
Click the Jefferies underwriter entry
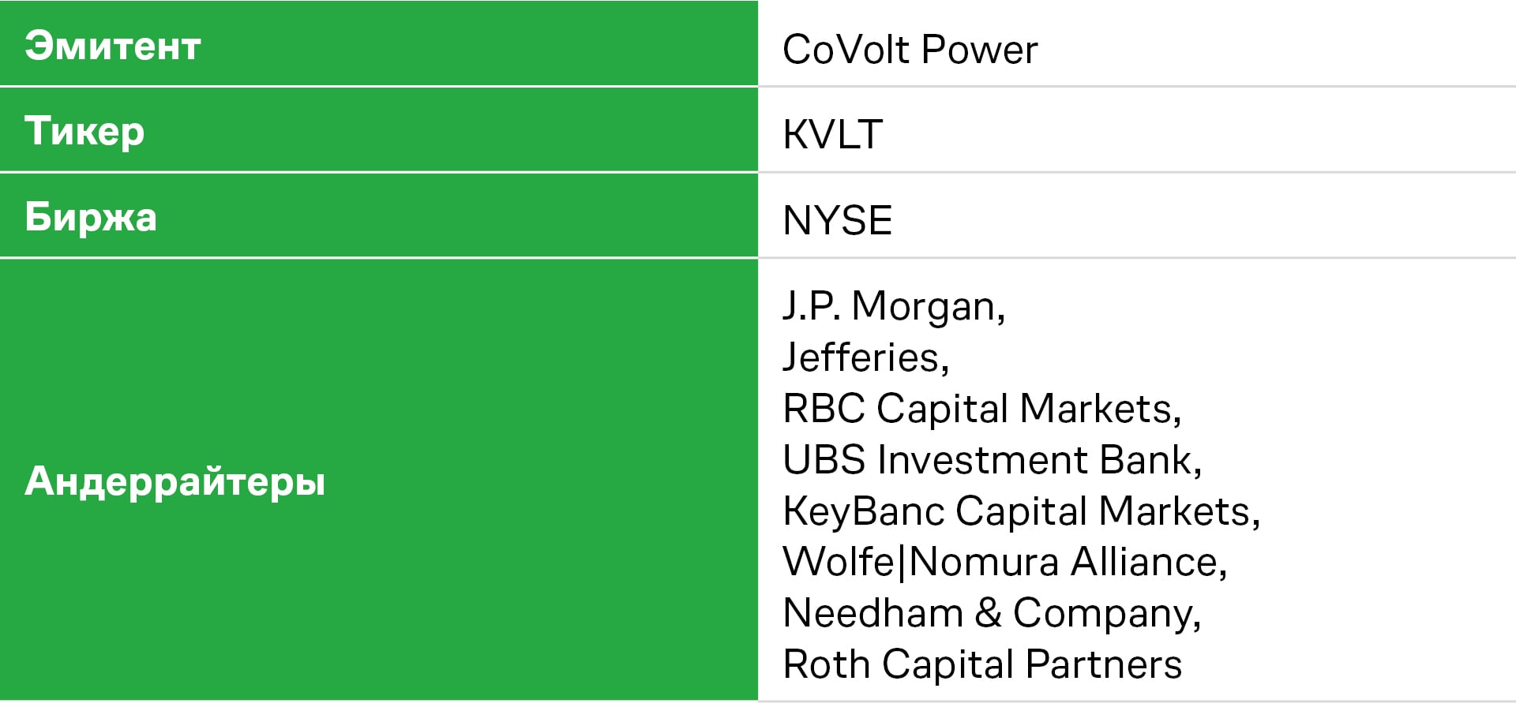865,357
